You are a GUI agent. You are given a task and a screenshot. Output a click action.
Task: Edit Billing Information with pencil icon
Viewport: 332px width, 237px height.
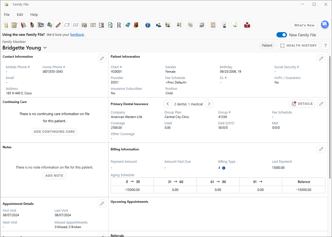click(321, 149)
